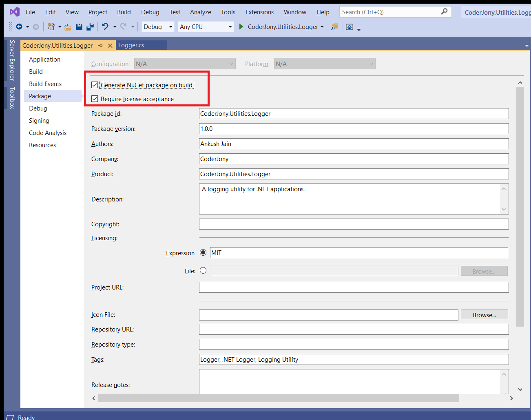Start debugging with the green play icon
Screen dimensions: 531x420
(241, 27)
